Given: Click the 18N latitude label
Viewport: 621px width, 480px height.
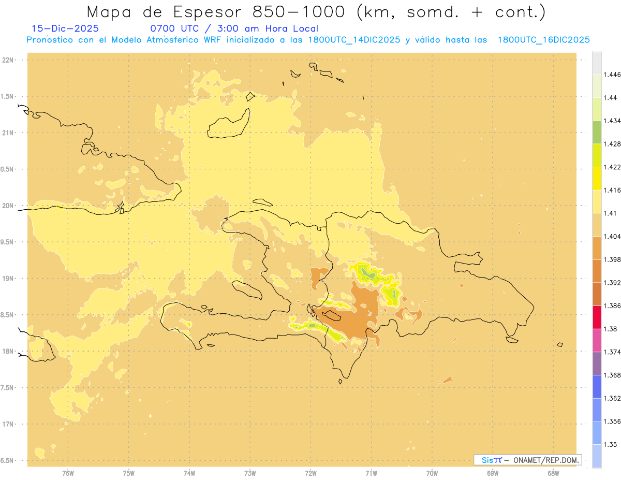Looking at the screenshot, I should (x=8, y=352).
